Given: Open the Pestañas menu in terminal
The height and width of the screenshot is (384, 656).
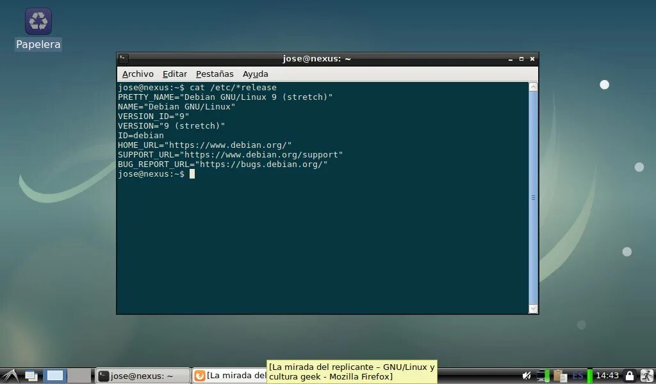Looking at the screenshot, I should tap(215, 74).
